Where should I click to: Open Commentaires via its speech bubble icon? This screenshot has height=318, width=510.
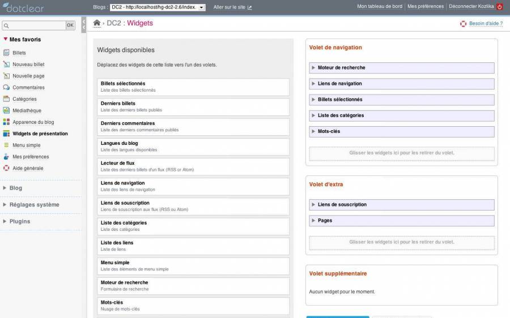click(x=7, y=87)
